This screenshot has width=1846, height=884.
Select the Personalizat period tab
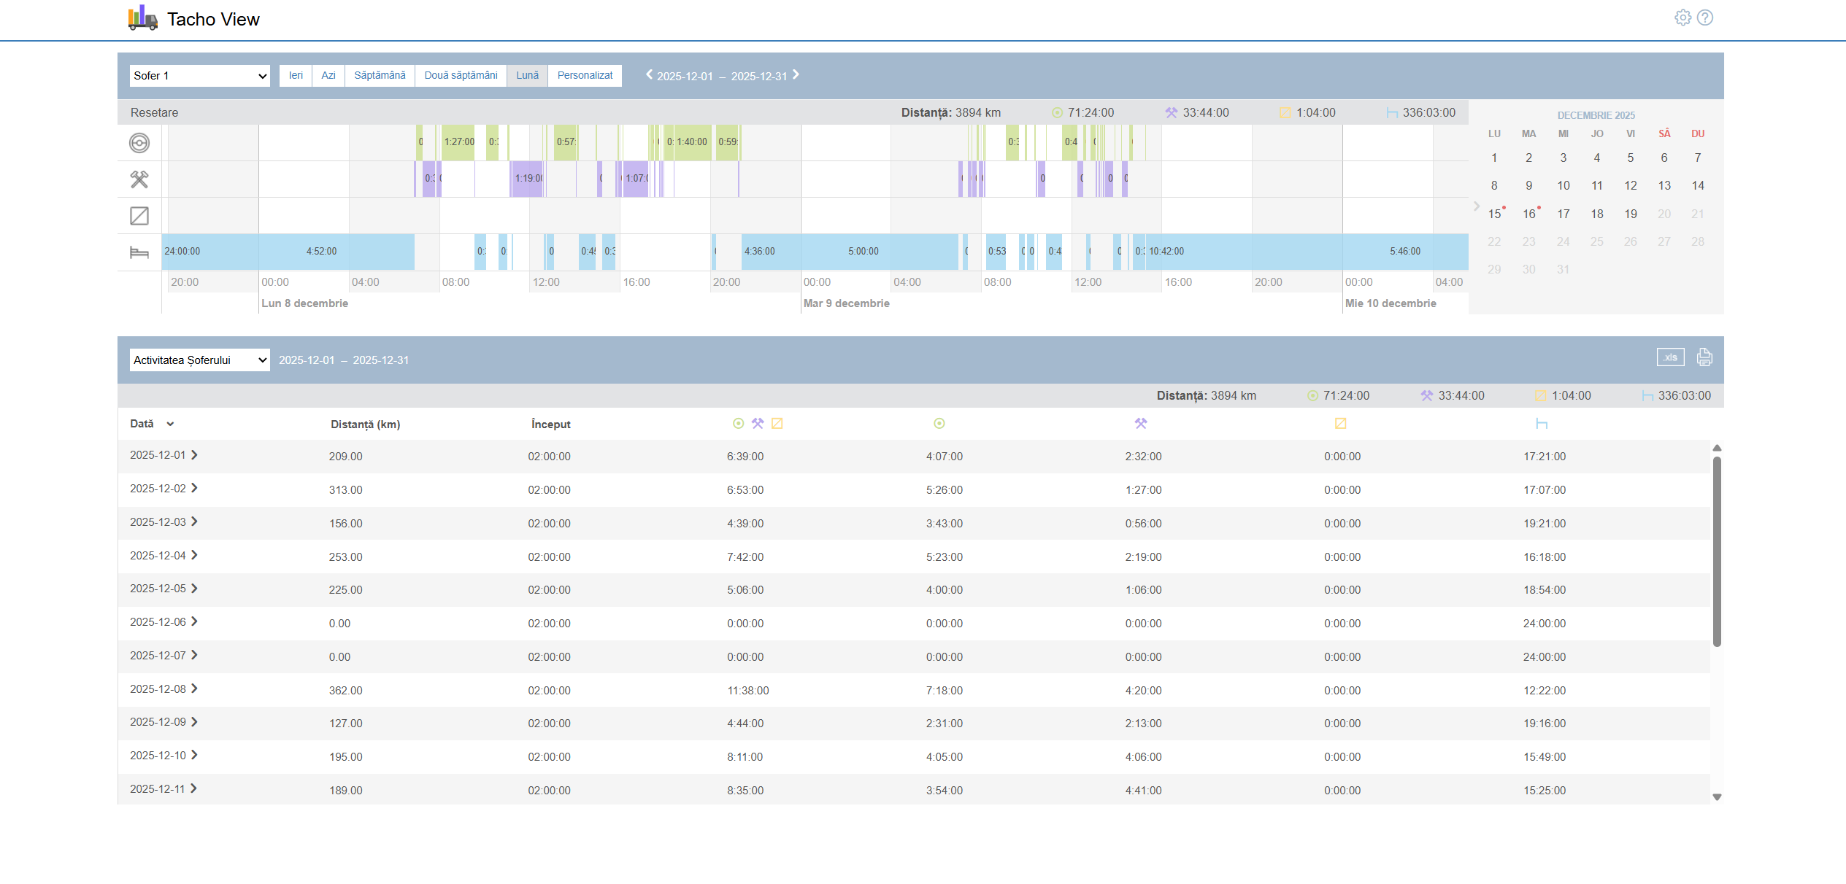[585, 76]
